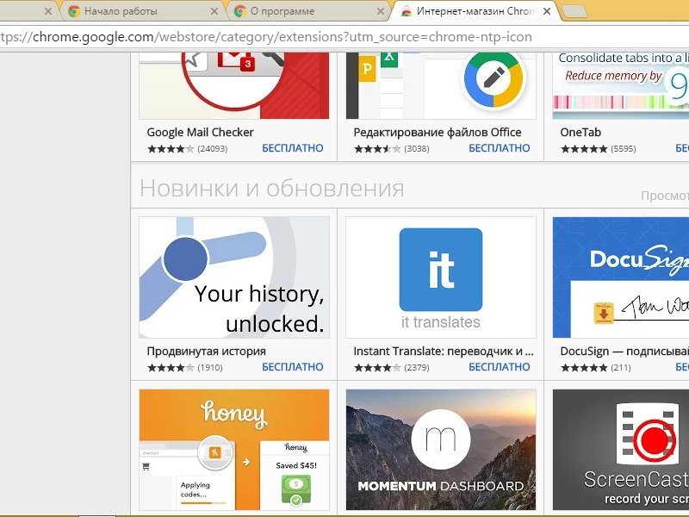689x517 pixels.
Task: Click the Просмотреть все link in Новинки section
Action: [x=664, y=196]
